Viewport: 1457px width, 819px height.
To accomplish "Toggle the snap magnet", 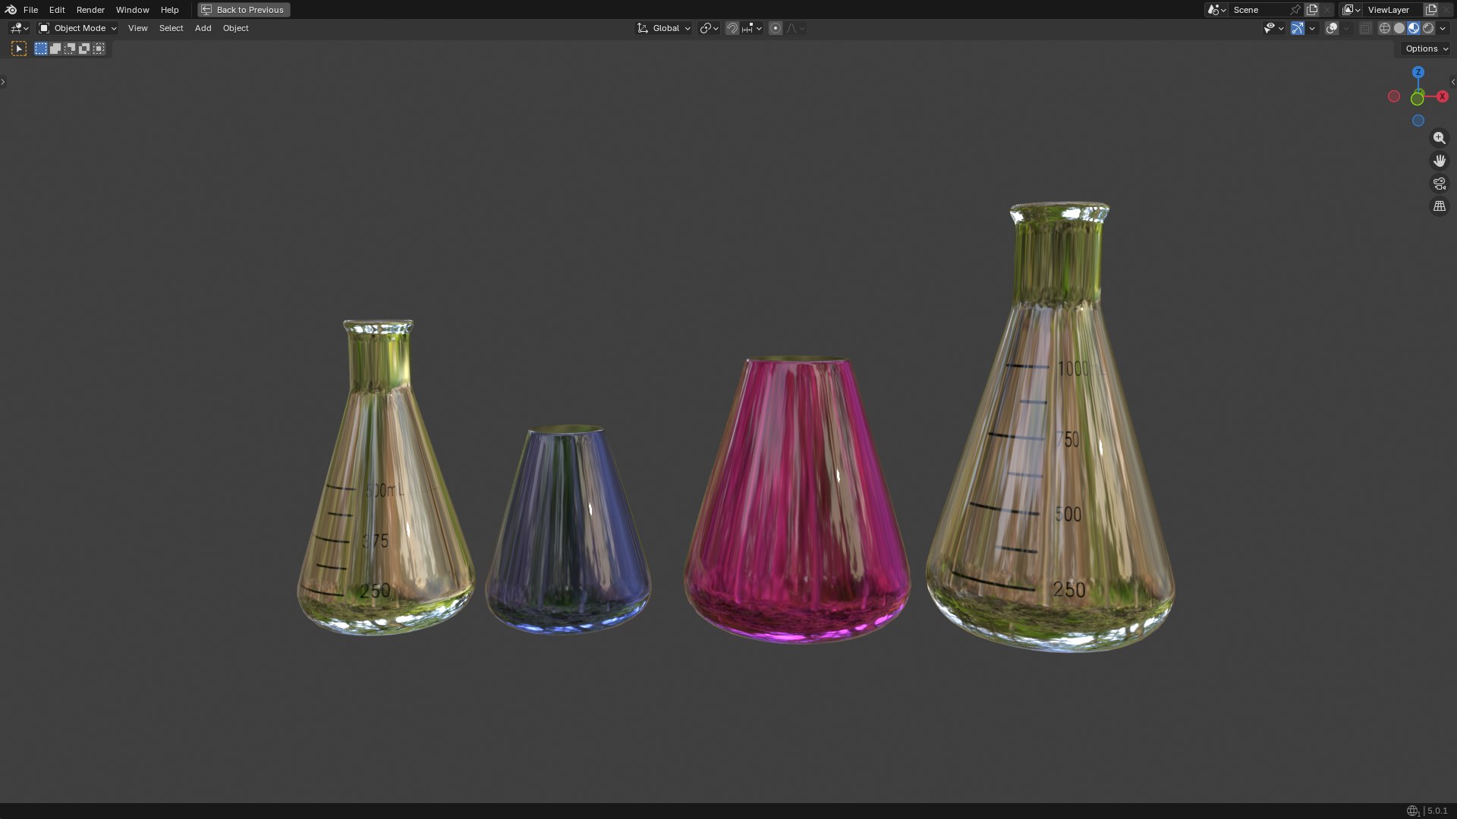I will coord(732,28).
